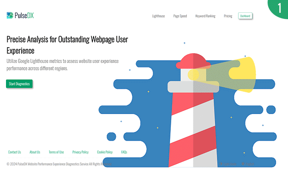
Task: Go to the Page Speed menu item
Action: (x=180, y=16)
